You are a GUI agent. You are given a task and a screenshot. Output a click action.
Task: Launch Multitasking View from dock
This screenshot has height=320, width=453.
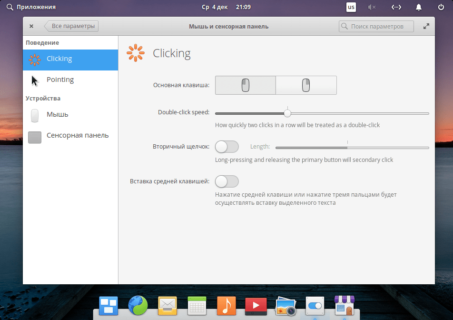(x=108, y=306)
